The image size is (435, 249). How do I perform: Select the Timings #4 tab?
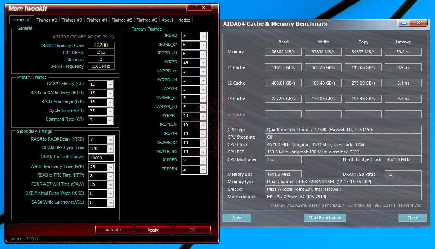pos(97,20)
